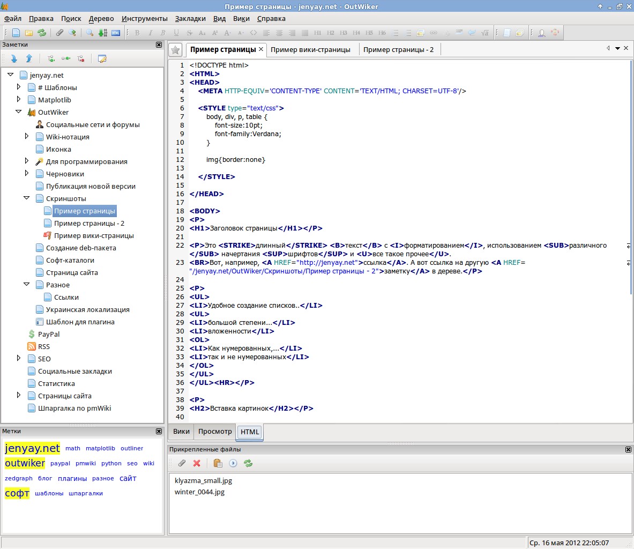Open the tab list dropdown arrow
The width and height of the screenshot is (634, 549).
click(x=617, y=49)
